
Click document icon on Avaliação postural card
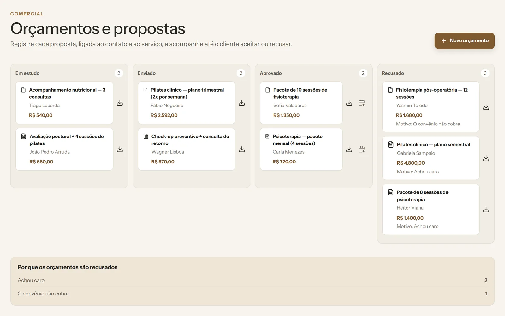tap(23, 137)
